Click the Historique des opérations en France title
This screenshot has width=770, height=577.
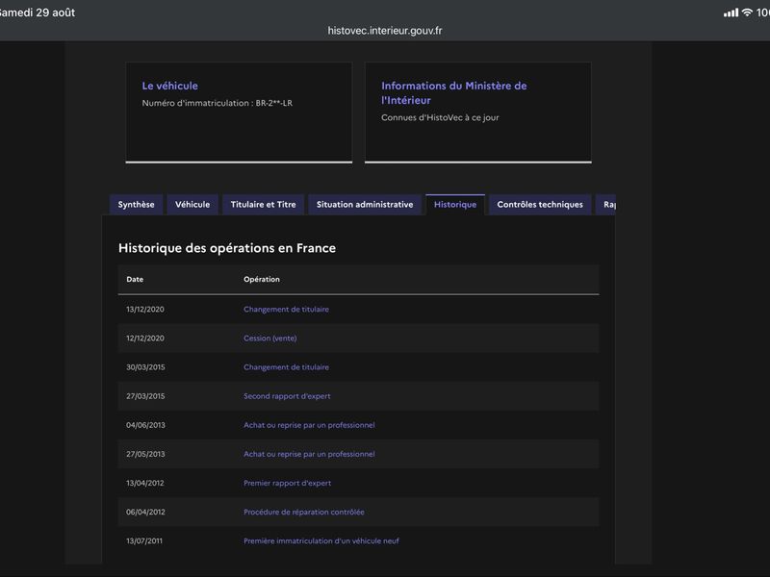(x=227, y=248)
